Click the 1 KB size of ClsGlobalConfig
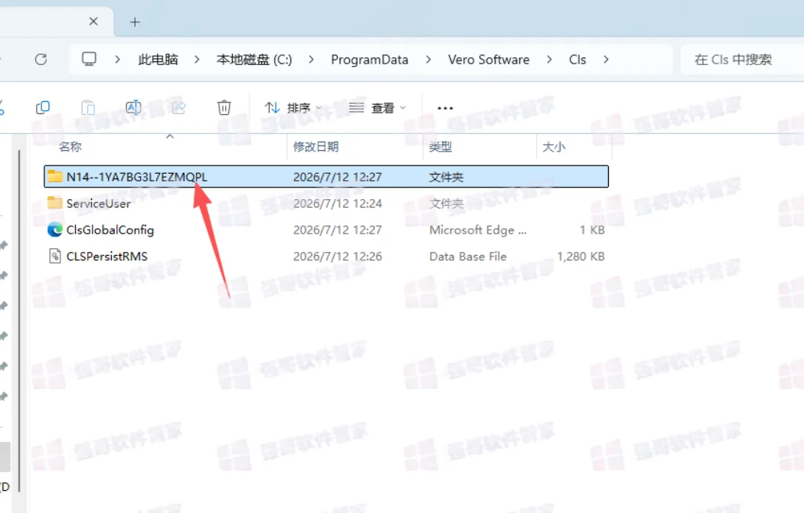The height and width of the screenshot is (513, 804). 592,230
